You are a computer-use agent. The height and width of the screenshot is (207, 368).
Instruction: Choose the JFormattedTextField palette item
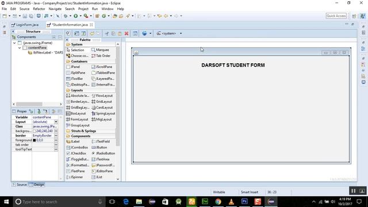[x=78, y=165]
